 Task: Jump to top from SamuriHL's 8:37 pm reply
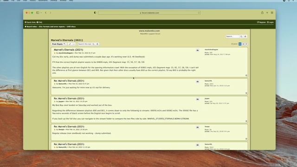pos(246,93)
